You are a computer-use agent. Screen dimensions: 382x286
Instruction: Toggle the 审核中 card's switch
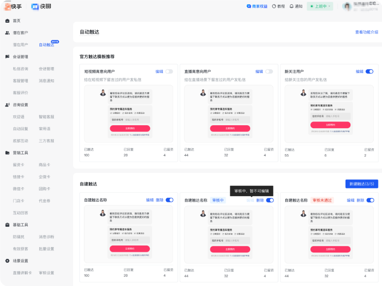click(270, 200)
